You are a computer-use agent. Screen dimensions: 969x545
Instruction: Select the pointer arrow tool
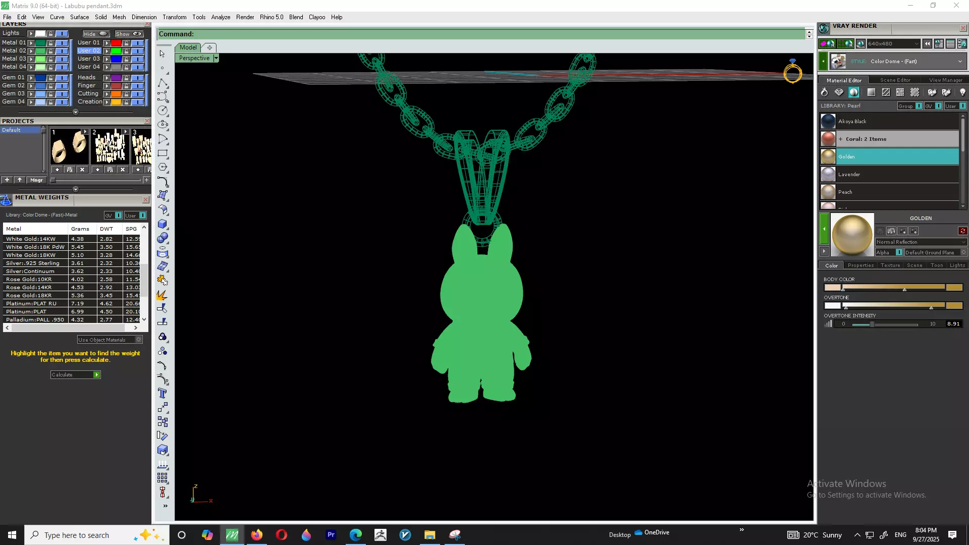point(163,53)
